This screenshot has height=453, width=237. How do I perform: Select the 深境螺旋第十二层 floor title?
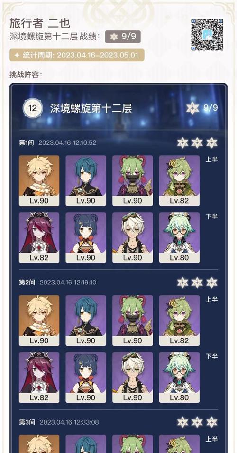91,108
